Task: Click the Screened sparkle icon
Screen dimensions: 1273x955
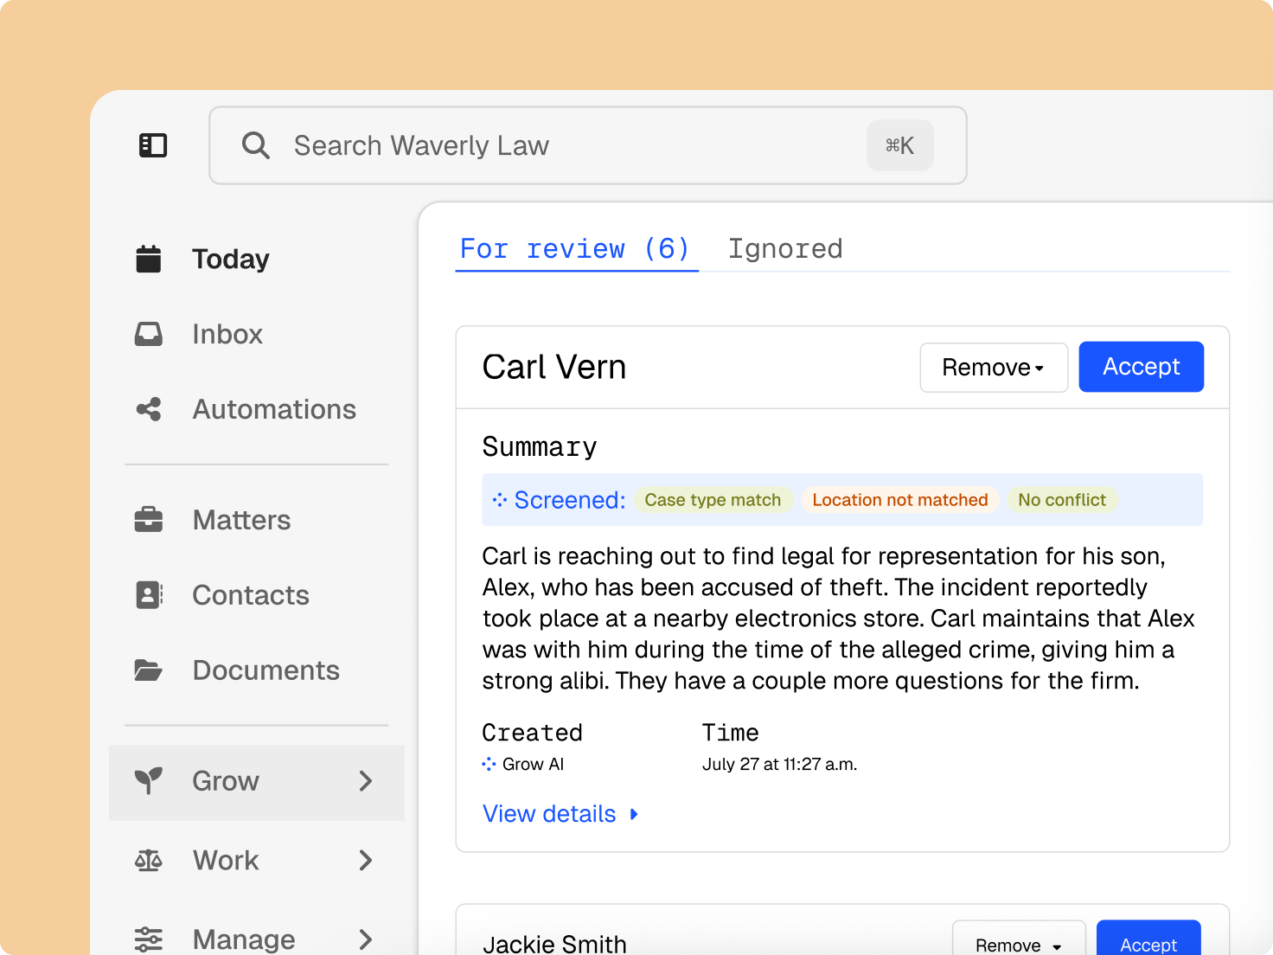Action: click(500, 500)
